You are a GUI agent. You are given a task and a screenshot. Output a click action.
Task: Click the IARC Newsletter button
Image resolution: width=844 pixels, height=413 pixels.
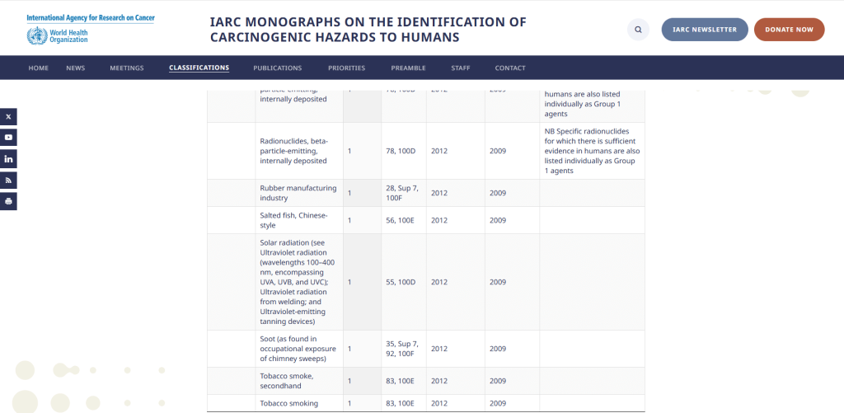coord(704,30)
